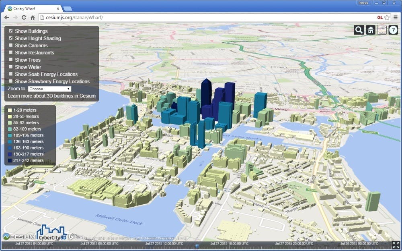Screen dimensions: 402x251
Task: Uncheck Show Buildings
Action: tap(10, 31)
